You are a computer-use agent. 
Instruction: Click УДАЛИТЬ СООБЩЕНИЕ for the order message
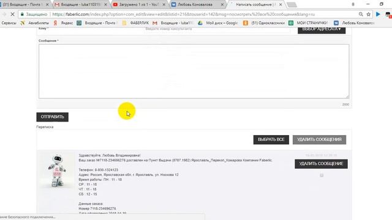(x=321, y=164)
